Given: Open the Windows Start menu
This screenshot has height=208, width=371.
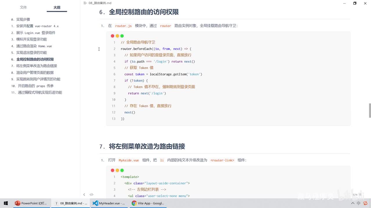Looking at the screenshot, I should coord(6,203).
